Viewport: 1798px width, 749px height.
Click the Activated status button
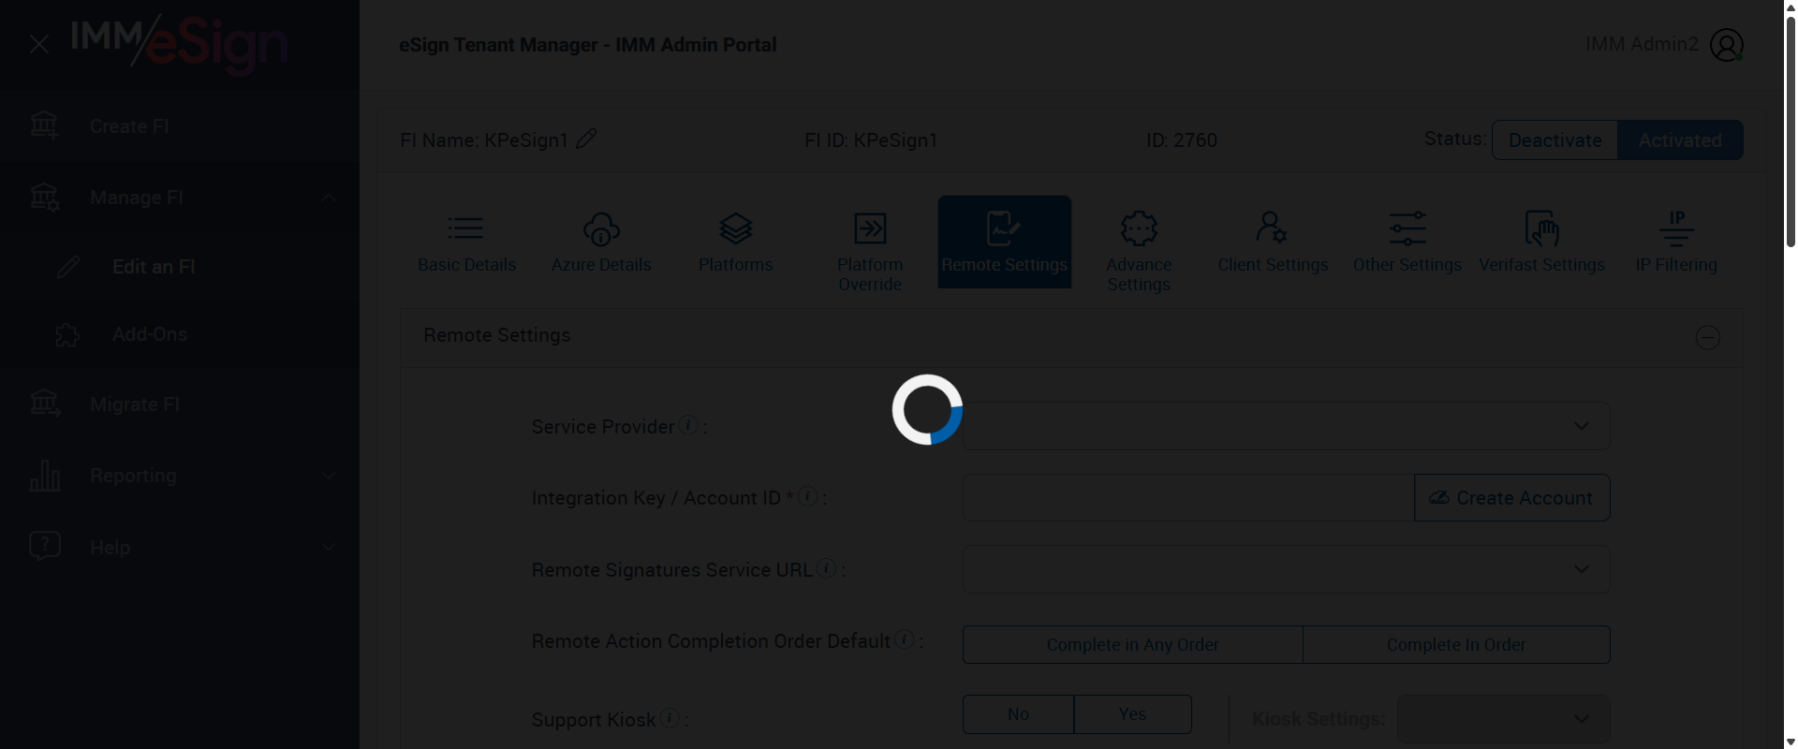click(x=1680, y=140)
